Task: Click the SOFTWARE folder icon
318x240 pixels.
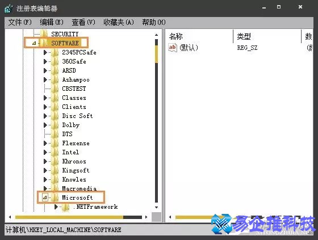Action: pyautogui.click(x=44, y=43)
